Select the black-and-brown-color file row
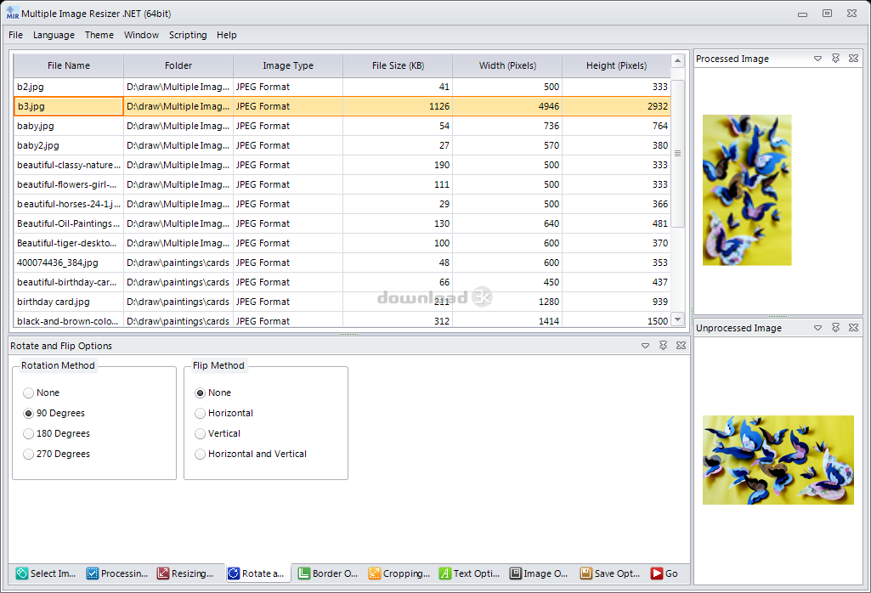 pos(342,320)
